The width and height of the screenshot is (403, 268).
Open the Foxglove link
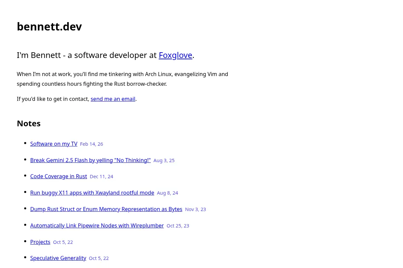click(x=175, y=55)
